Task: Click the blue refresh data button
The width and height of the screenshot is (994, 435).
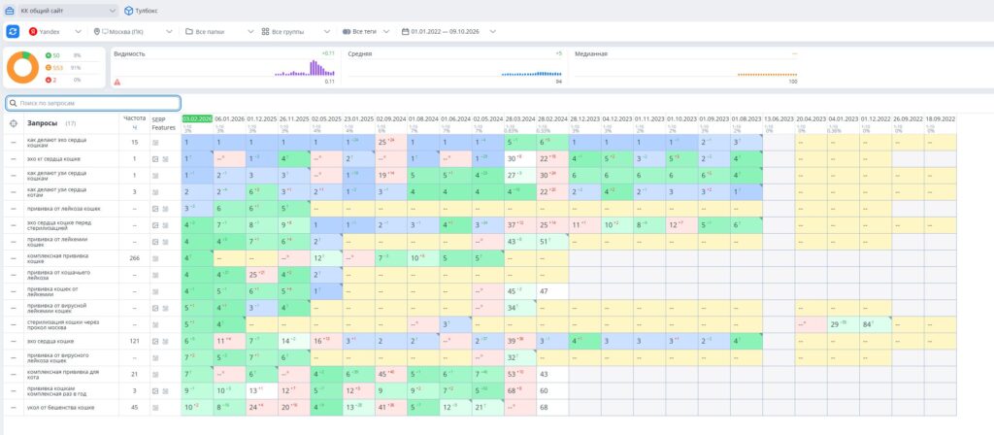Action: [13, 31]
